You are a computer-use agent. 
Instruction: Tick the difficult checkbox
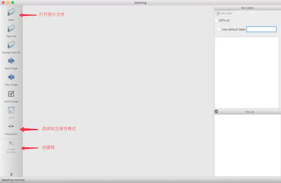pyautogui.click(x=216, y=21)
